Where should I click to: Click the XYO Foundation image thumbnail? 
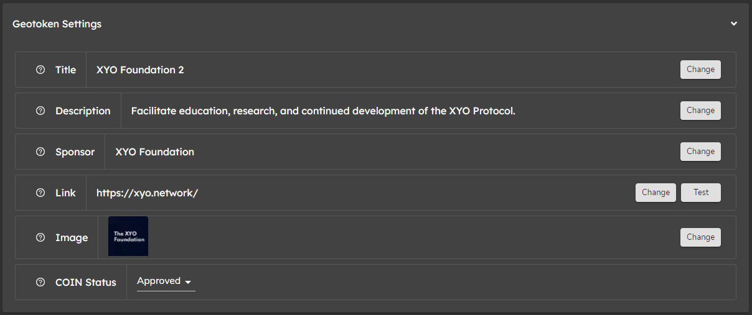click(128, 236)
